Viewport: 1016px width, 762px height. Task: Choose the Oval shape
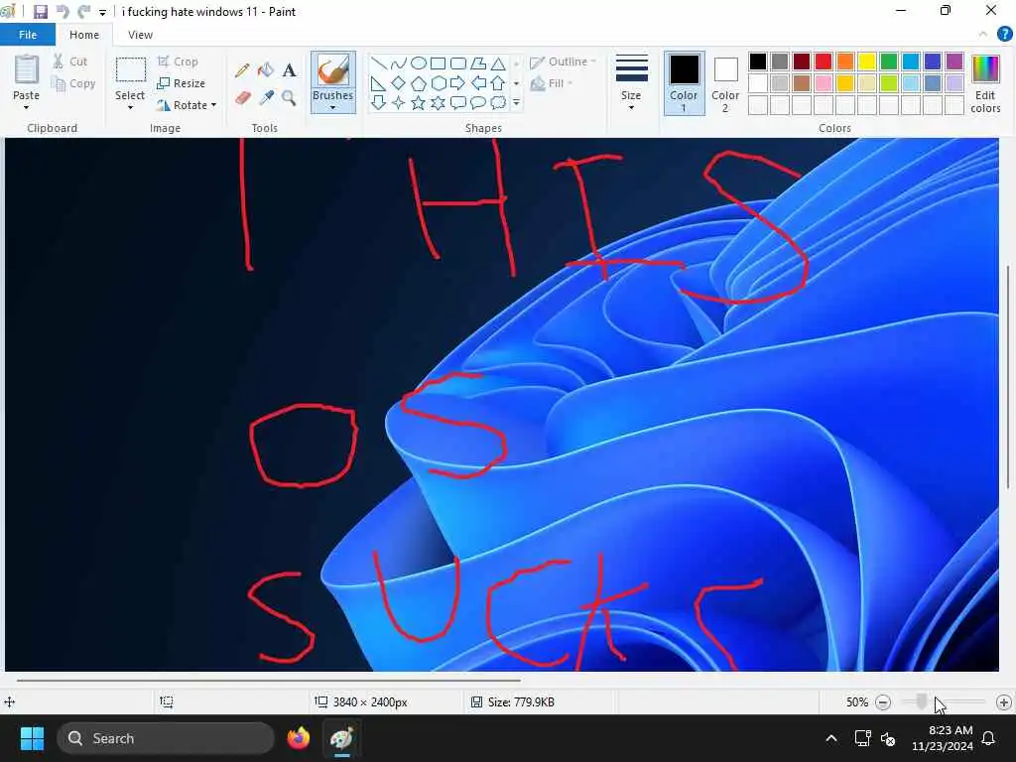[419, 63]
